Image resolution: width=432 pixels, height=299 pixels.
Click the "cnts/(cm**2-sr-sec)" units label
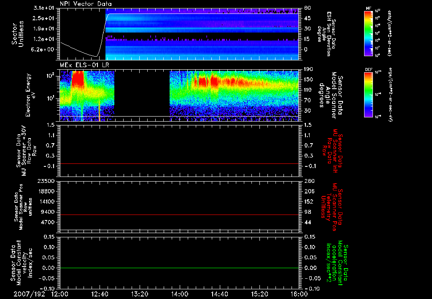tap(389, 33)
